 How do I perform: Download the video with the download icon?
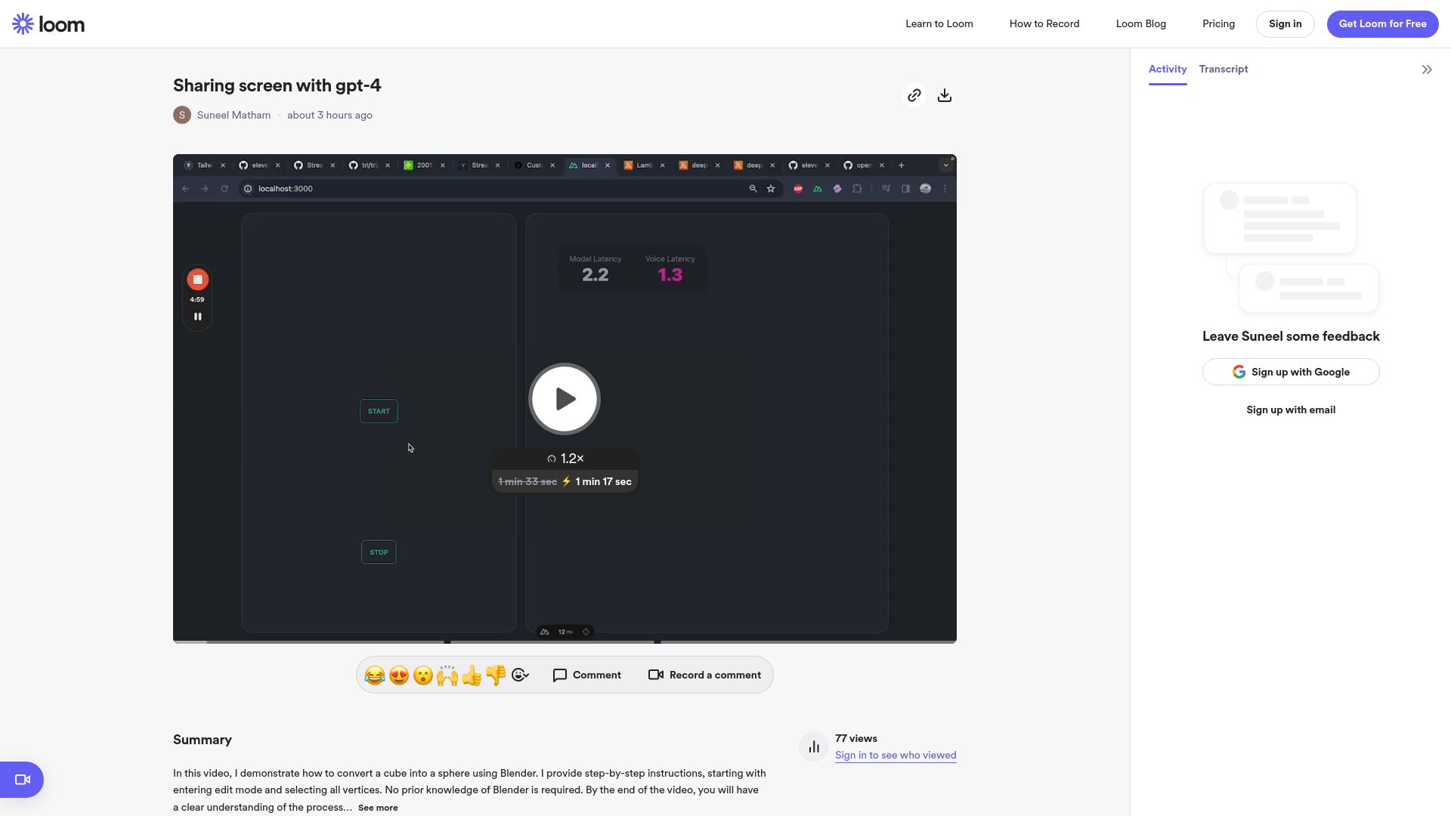click(945, 95)
